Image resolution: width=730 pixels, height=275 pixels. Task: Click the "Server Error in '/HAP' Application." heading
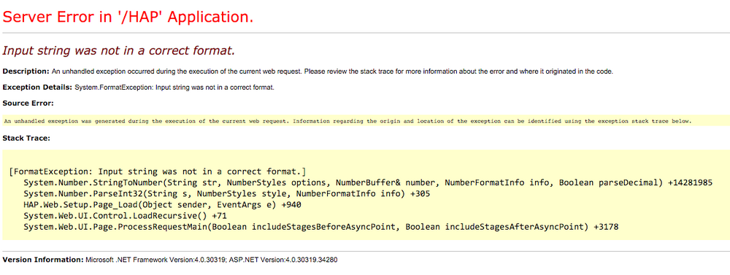pos(128,18)
